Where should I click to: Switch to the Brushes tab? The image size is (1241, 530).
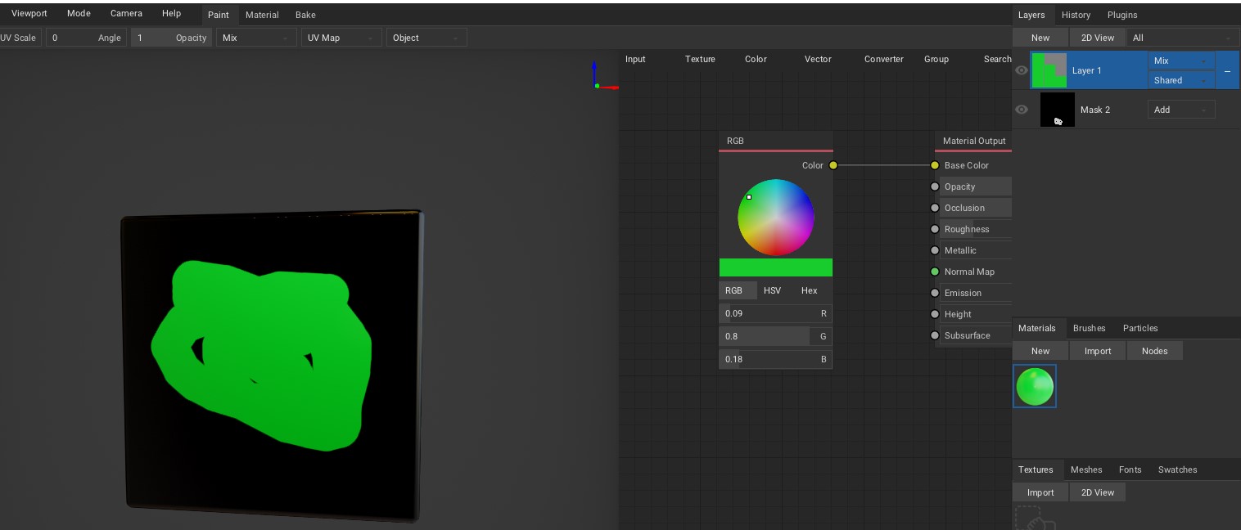click(x=1089, y=328)
